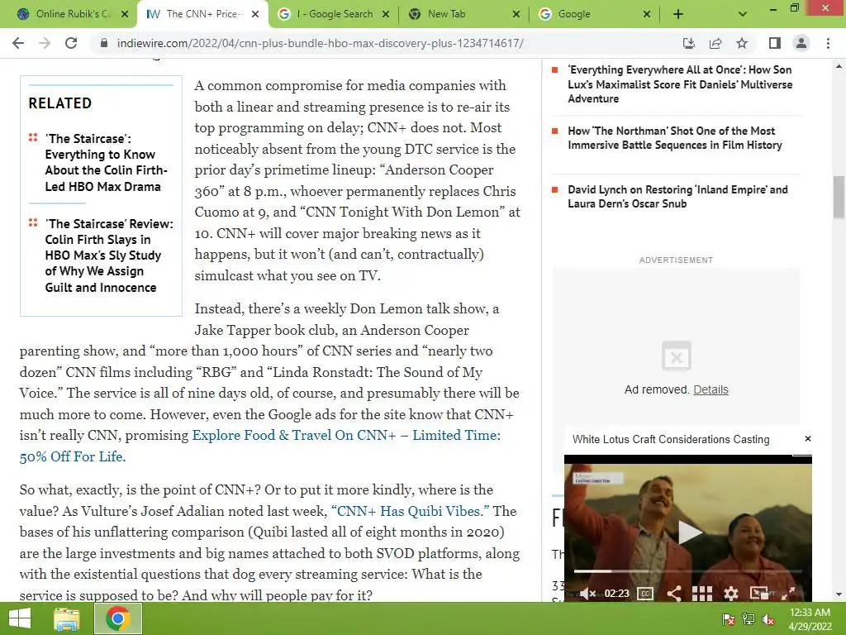Seek on the video progress bar
Screen dimensions: 846x635
point(688,571)
